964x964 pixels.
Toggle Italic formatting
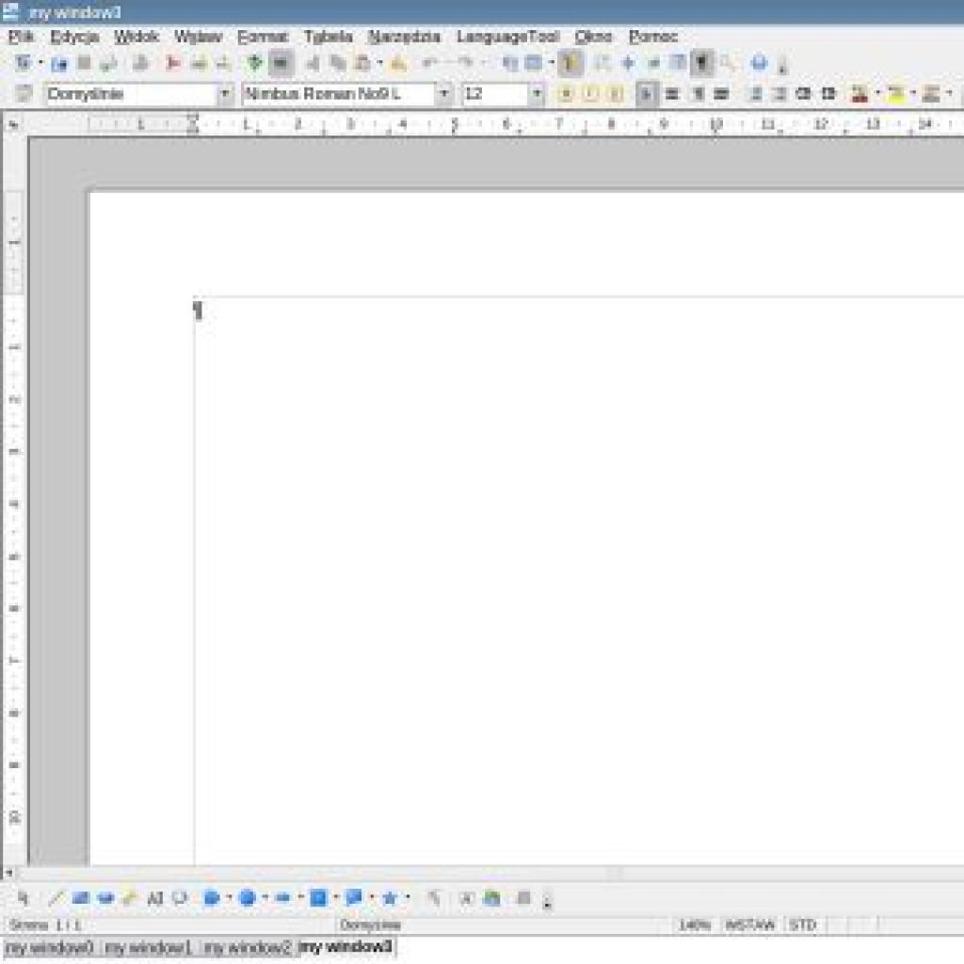coord(591,94)
